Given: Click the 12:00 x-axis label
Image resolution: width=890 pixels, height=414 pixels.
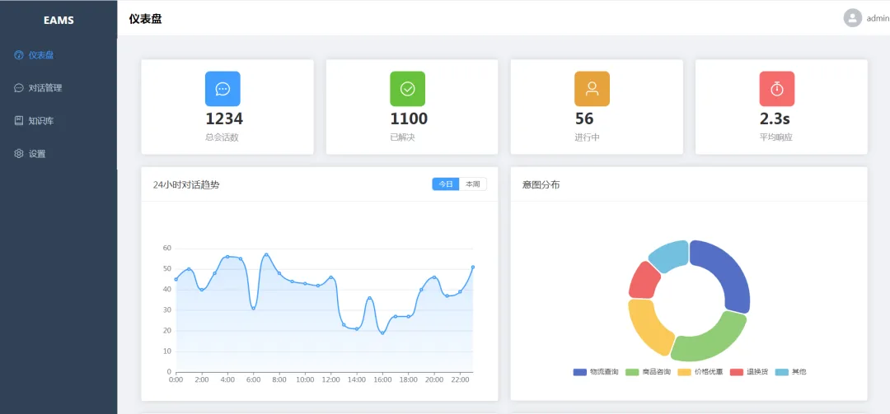Looking at the screenshot, I should click(331, 379).
